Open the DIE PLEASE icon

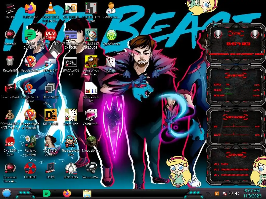point(51,117)
